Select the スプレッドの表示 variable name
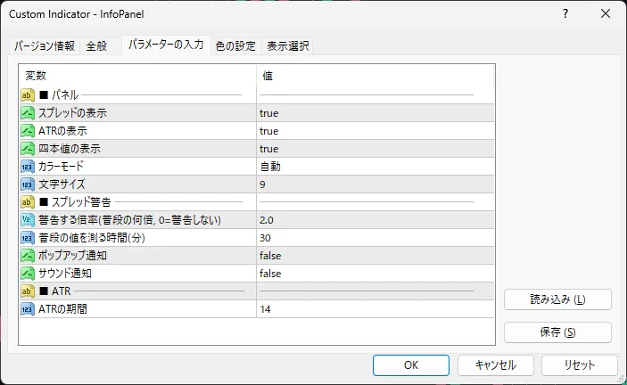Viewport: 627px width, 385px height. pos(73,113)
